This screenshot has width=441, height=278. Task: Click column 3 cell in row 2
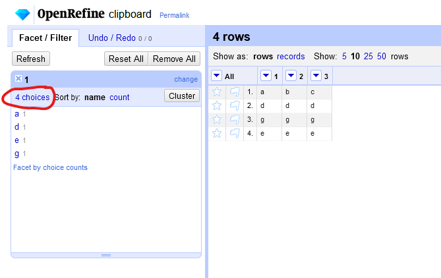click(x=319, y=105)
